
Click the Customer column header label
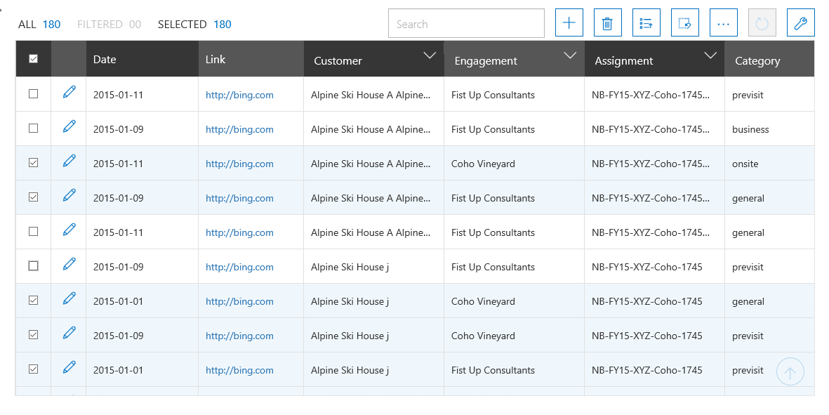tap(338, 61)
